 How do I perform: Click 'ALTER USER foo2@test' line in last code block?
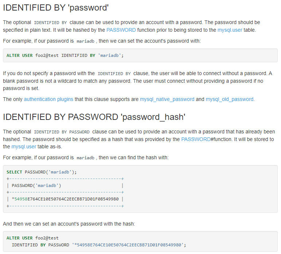tap(32, 238)
